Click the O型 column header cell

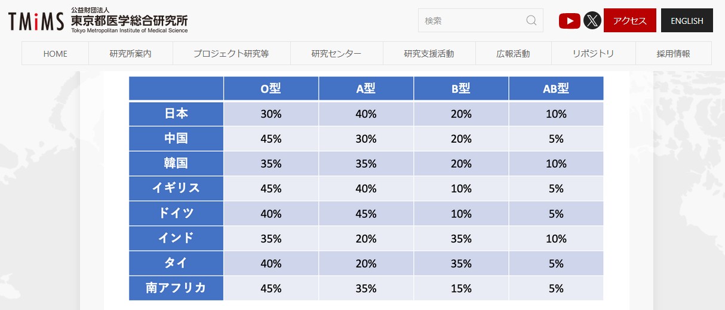(271, 88)
